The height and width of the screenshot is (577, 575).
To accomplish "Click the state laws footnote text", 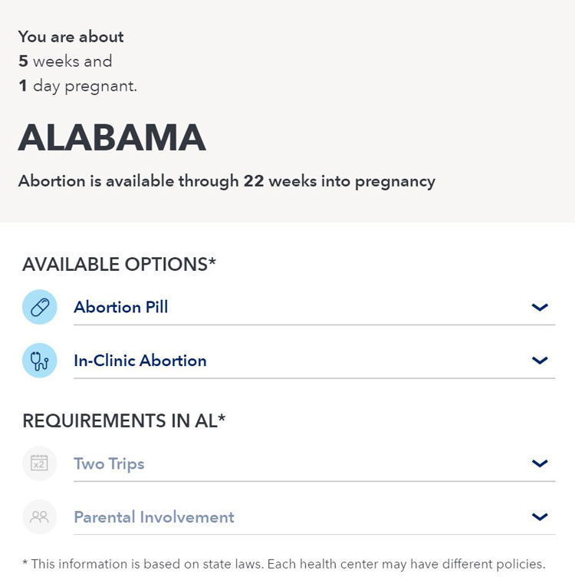I will click(x=284, y=564).
